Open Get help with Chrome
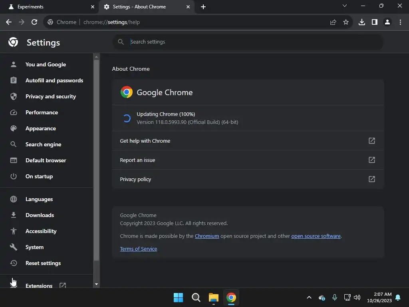The height and width of the screenshot is (307, 409). 248,141
